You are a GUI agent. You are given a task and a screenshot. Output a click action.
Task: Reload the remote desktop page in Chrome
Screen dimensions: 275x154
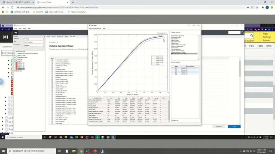coord(12,8)
